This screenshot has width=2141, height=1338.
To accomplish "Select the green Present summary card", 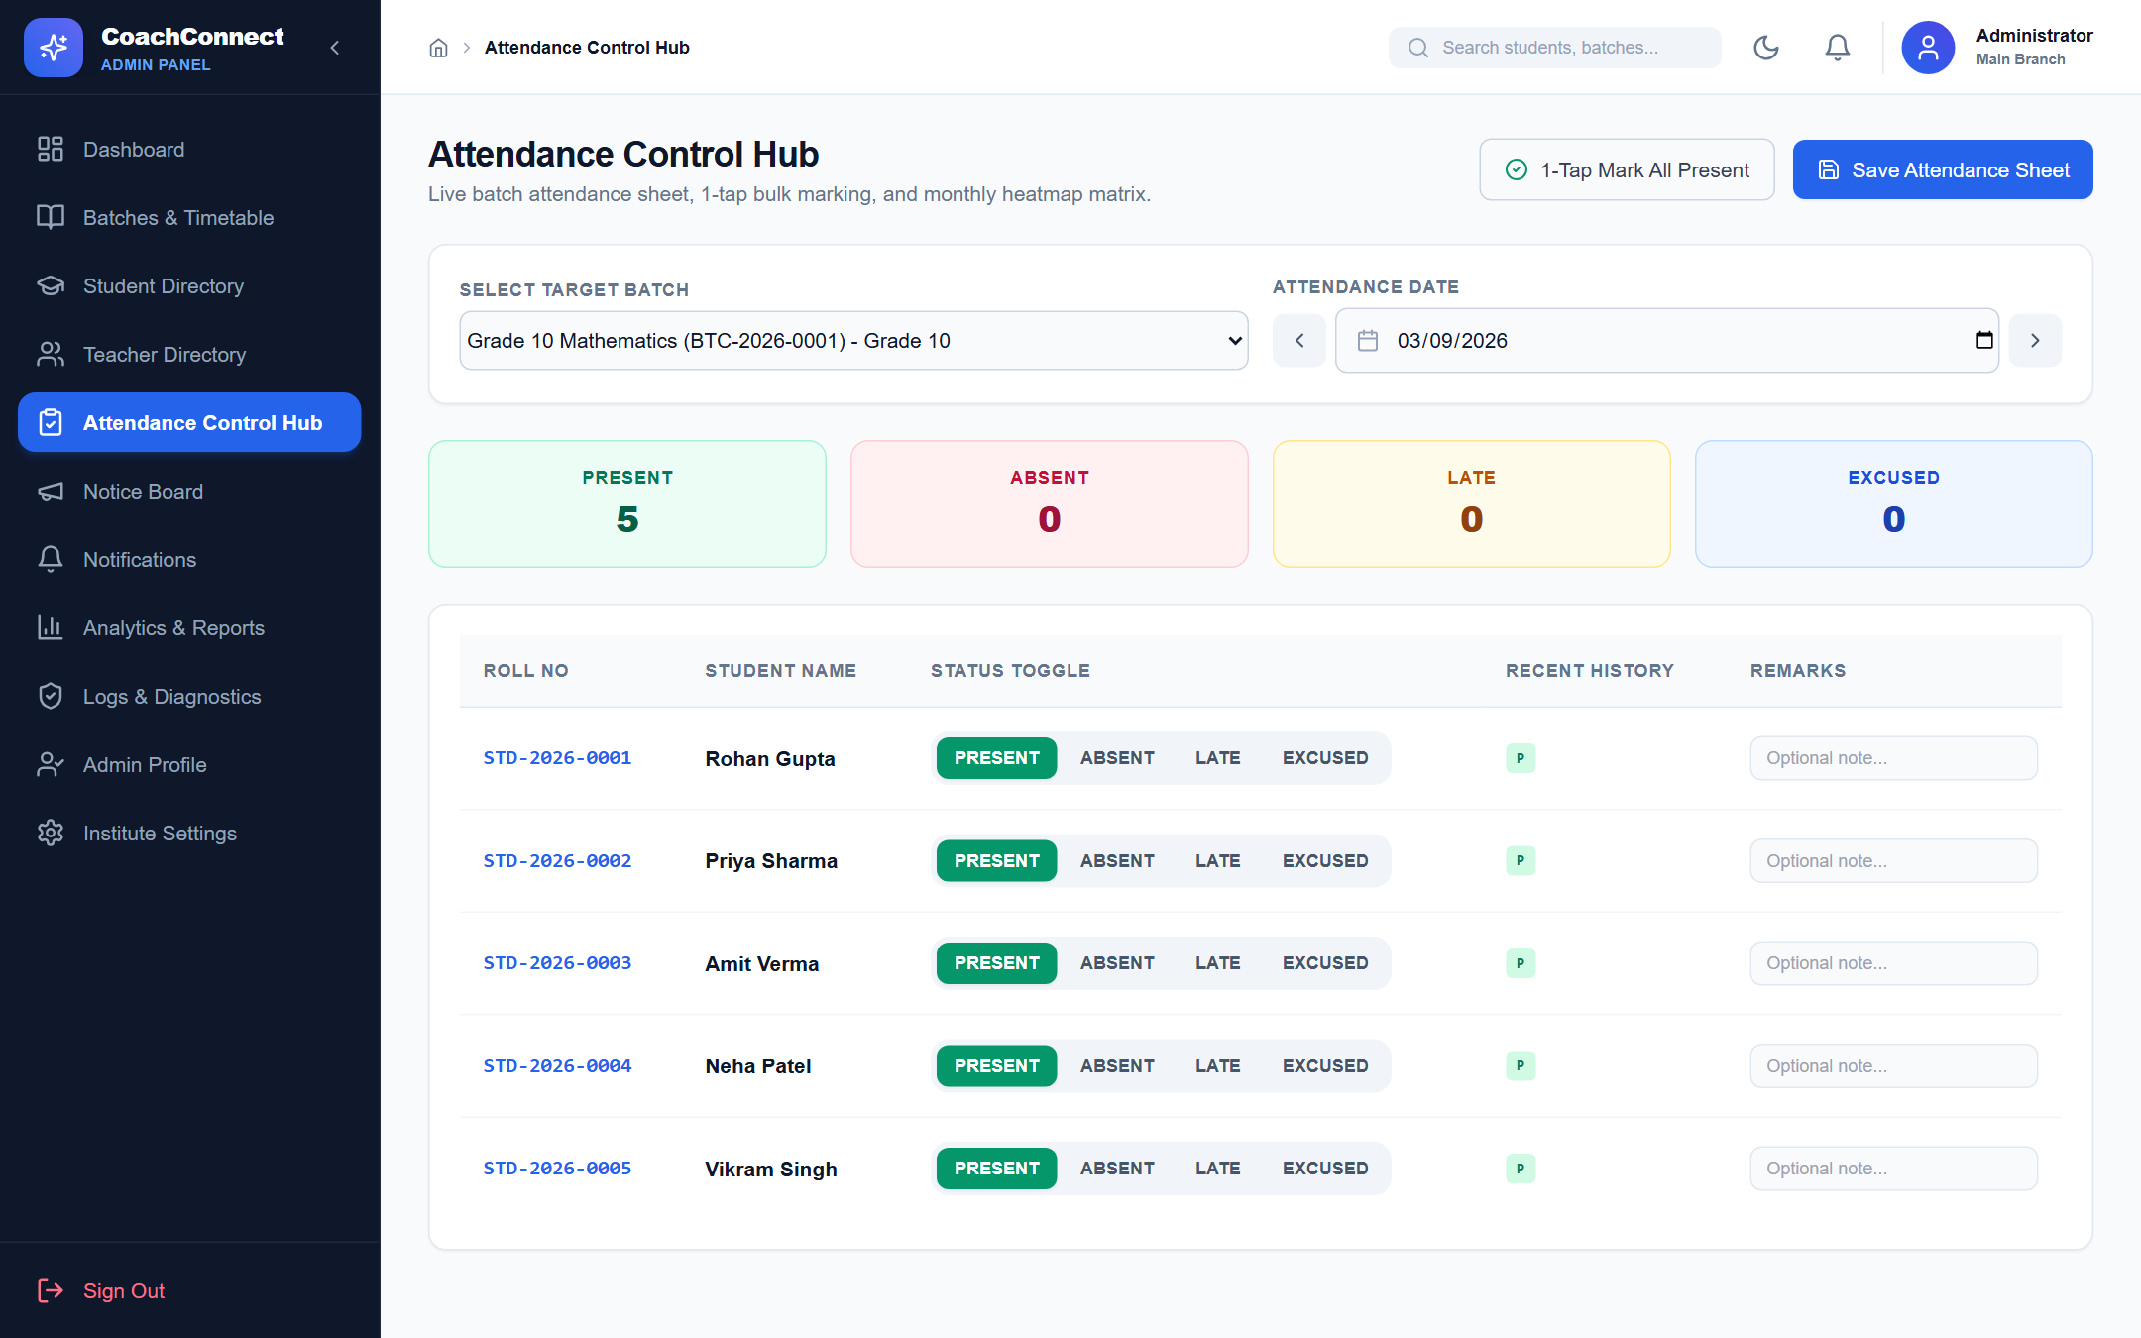I will [627, 503].
